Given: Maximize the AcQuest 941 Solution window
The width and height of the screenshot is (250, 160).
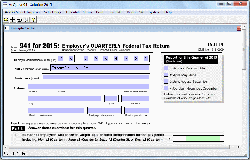Looking at the screenshot, I should pyautogui.click(x=229, y=4).
